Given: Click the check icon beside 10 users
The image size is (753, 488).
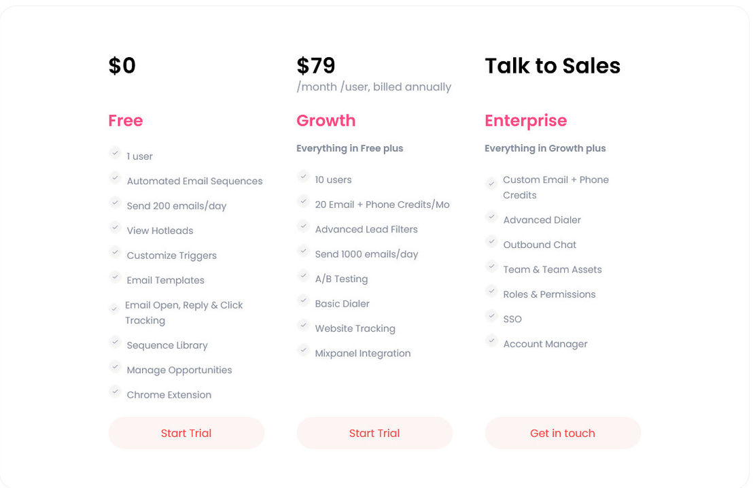Looking at the screenshot, I should pos(303,176).
